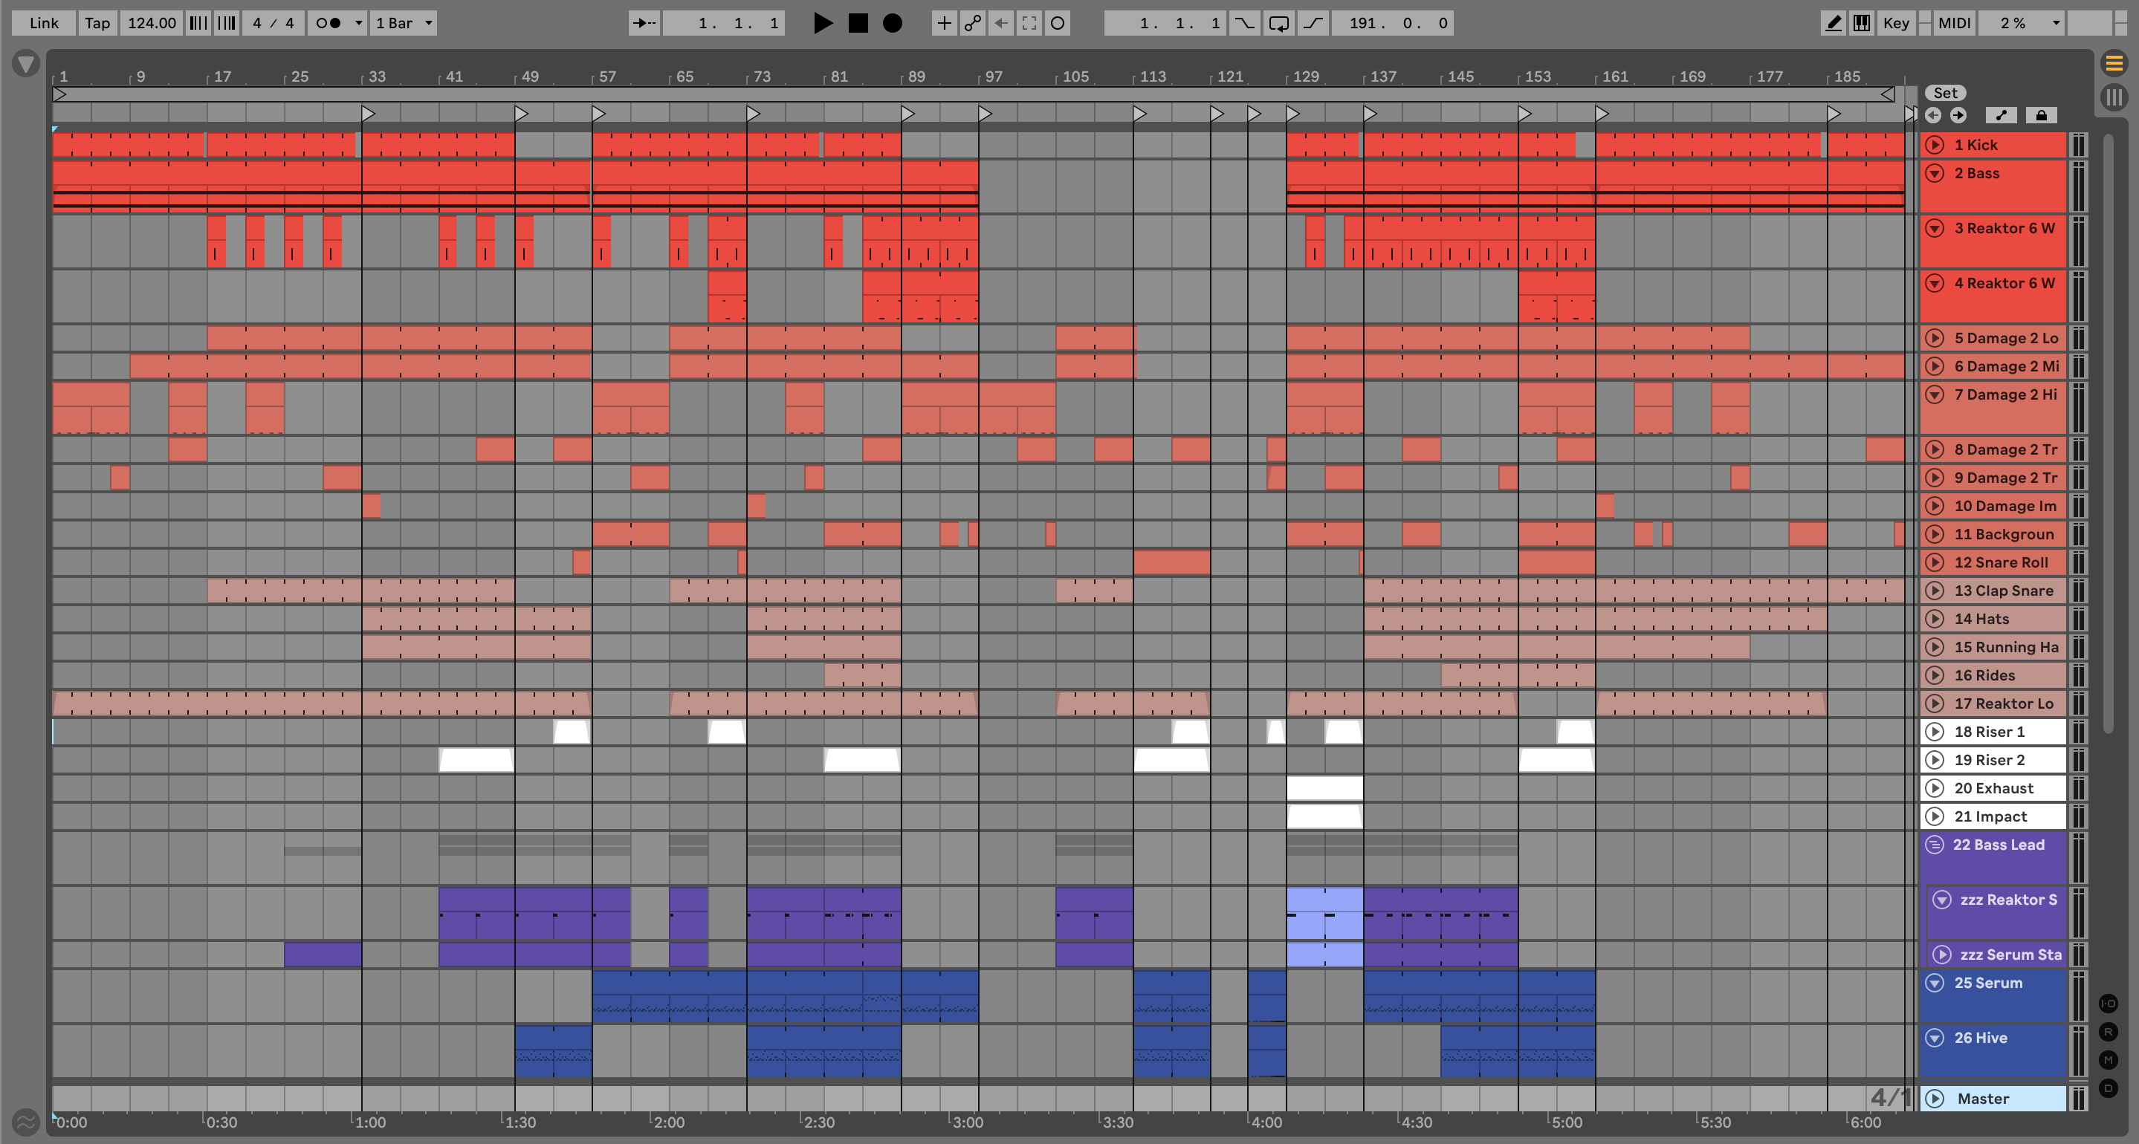Toggle the Lock Envelopes padlock icon
2139x1144 pixels.
[2041, 115]
